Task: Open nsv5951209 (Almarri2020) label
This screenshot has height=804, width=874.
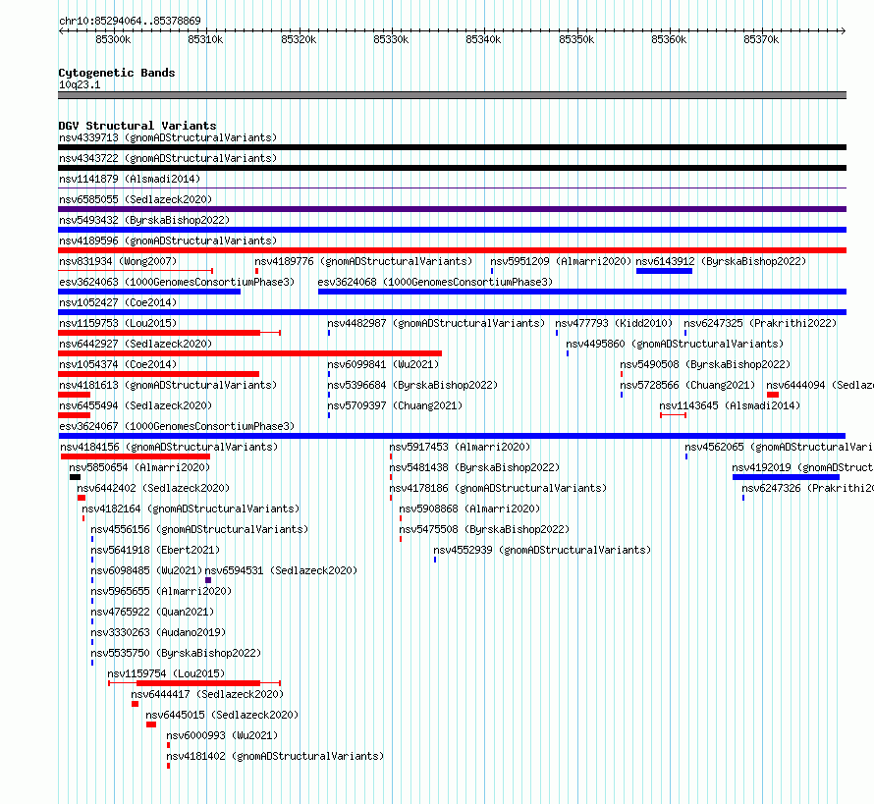Action: click(x=561, y=261)
